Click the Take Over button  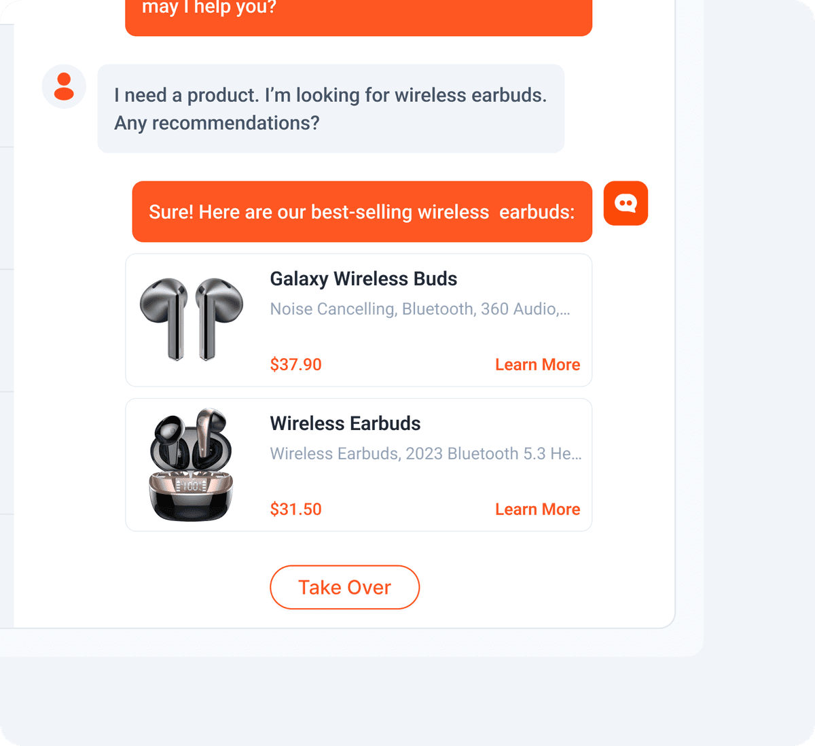pos(344,587)
